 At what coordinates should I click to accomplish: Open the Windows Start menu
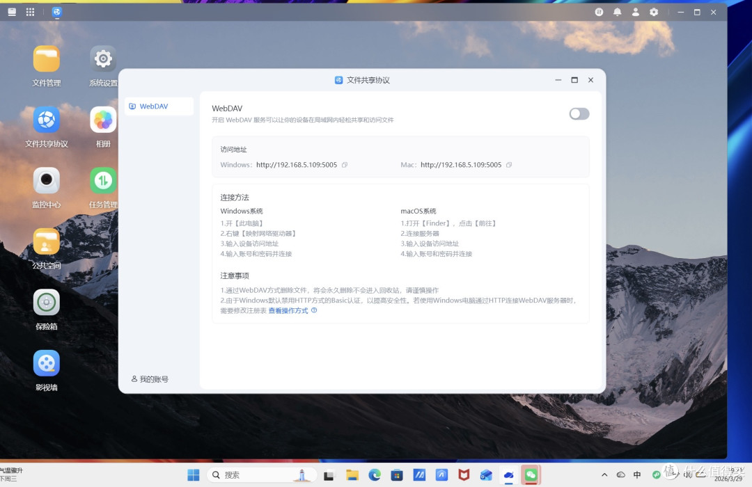(x=194, y=475)
